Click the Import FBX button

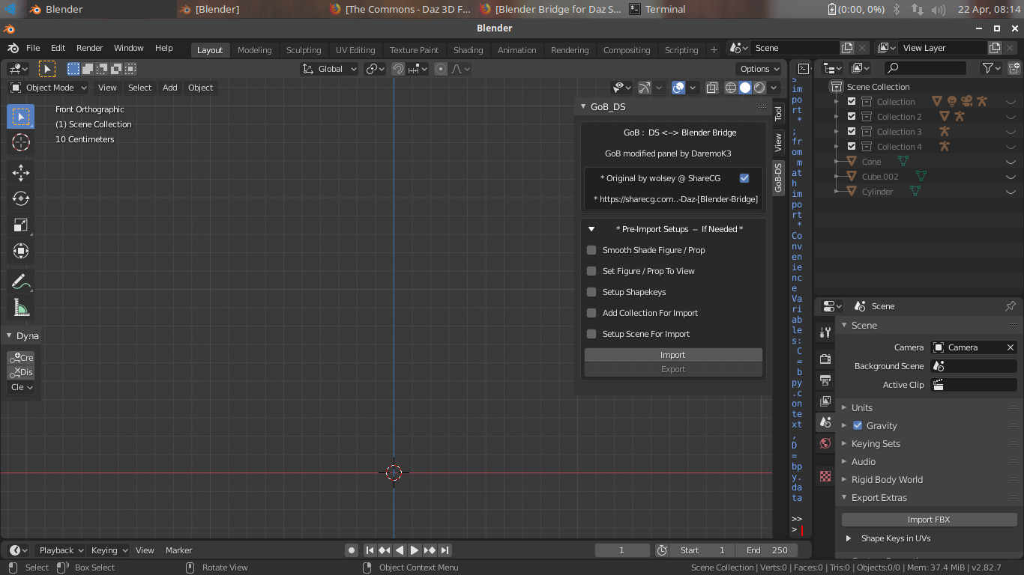(929, 520)
